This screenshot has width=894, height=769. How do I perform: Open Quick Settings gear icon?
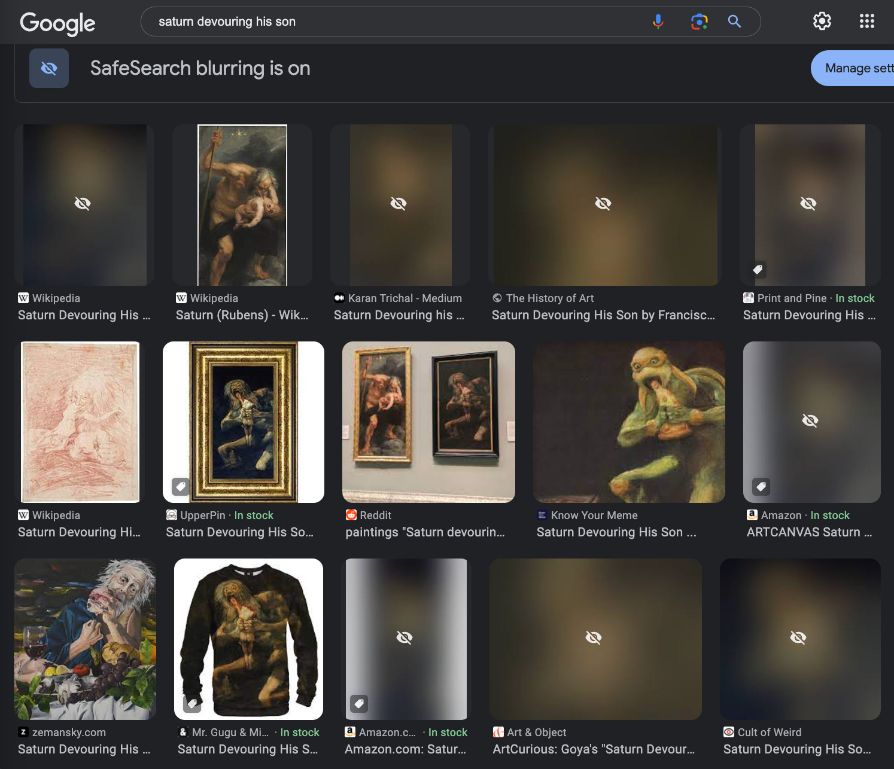click(x=822, y=22)
